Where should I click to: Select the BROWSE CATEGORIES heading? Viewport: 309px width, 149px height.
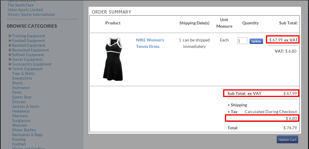(x=32, y=26)
